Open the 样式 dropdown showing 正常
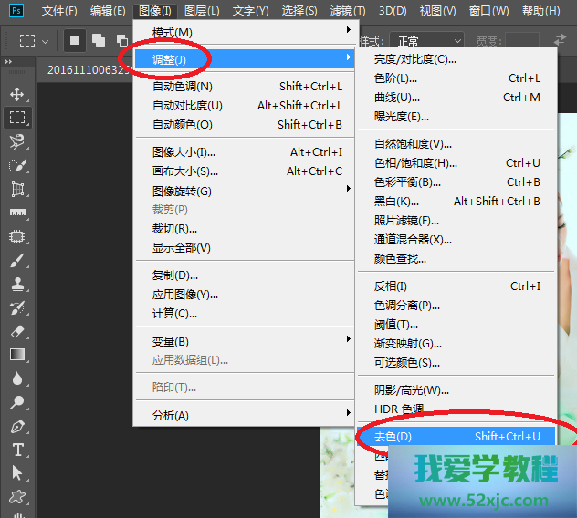The height and width of the screenshot is (518, 577). point(426,41)
